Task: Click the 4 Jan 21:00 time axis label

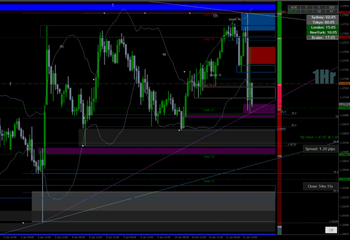Action: point(10,237)
